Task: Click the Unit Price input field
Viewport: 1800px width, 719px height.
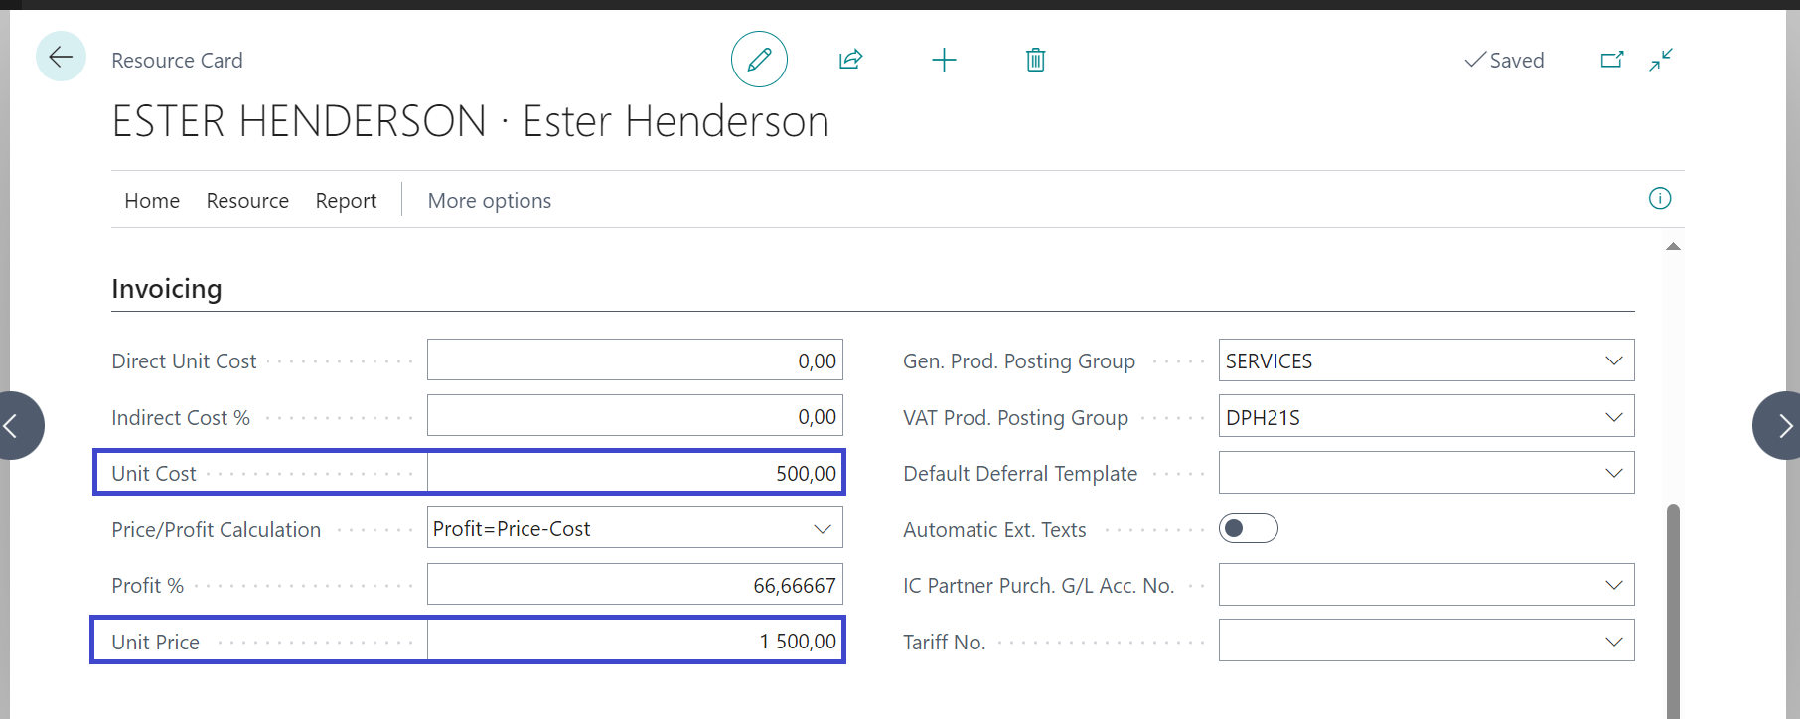Action: pyautogui.click(x=635, y=642)
